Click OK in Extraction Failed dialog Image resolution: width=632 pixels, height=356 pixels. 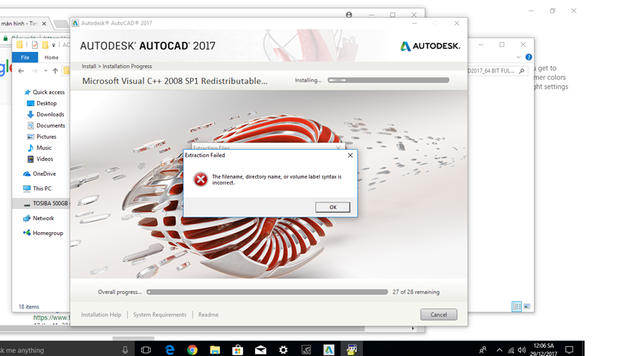point(332,208)
